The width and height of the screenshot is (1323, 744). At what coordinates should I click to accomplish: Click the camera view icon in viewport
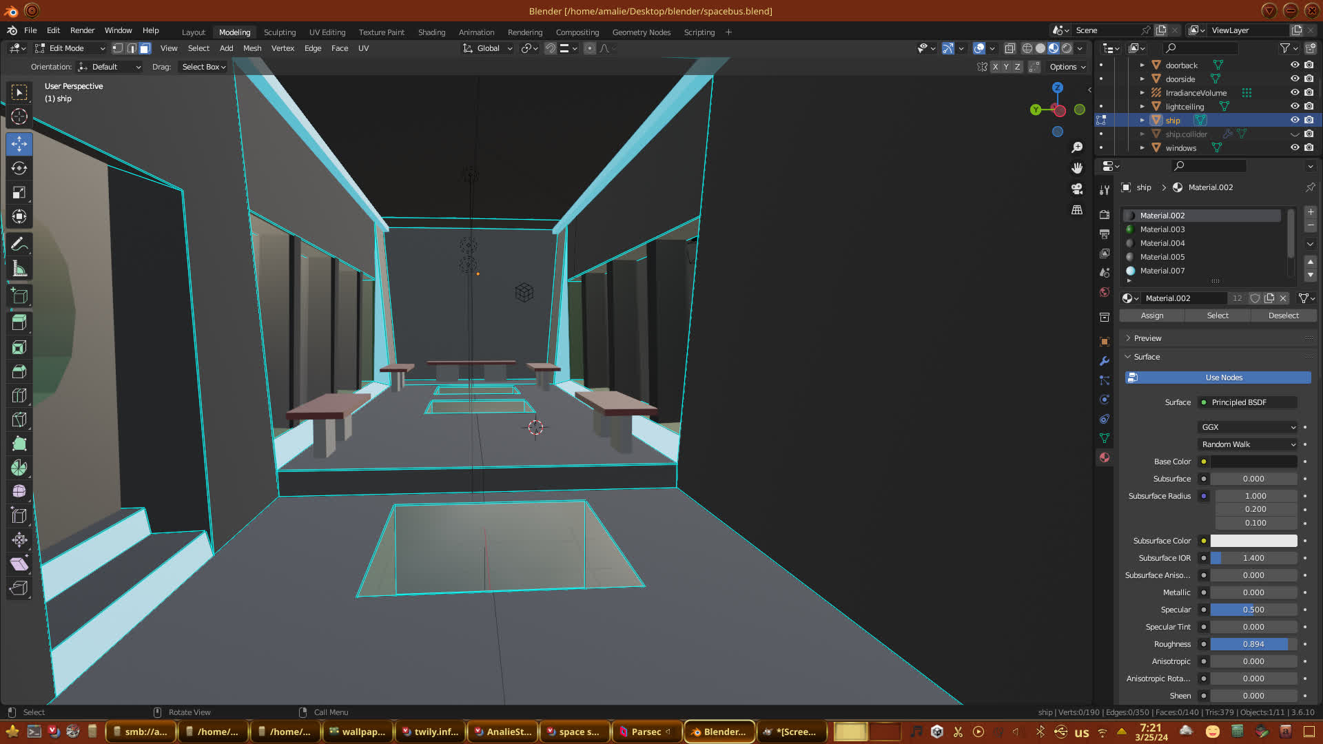[1077, 189]
